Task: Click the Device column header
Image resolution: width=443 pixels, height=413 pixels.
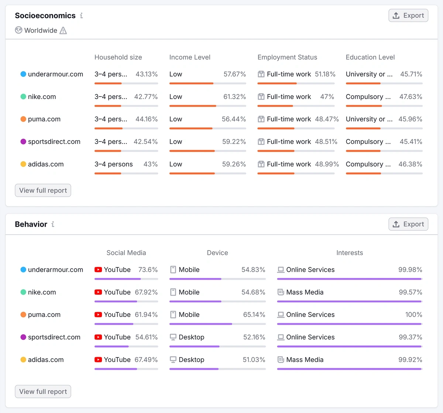Action: point(217,253)
